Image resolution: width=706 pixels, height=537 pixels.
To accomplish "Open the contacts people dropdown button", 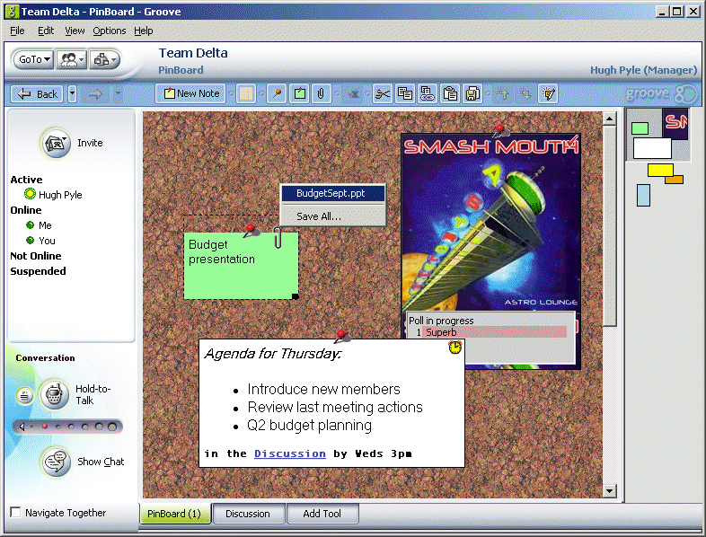I will point(71,59).
